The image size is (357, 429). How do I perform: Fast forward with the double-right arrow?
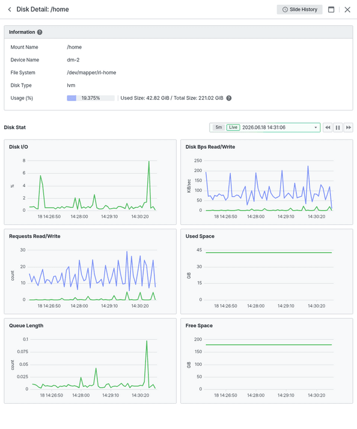pos(348,128)
